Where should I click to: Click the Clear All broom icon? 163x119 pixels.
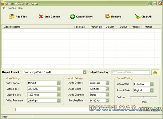138,17
